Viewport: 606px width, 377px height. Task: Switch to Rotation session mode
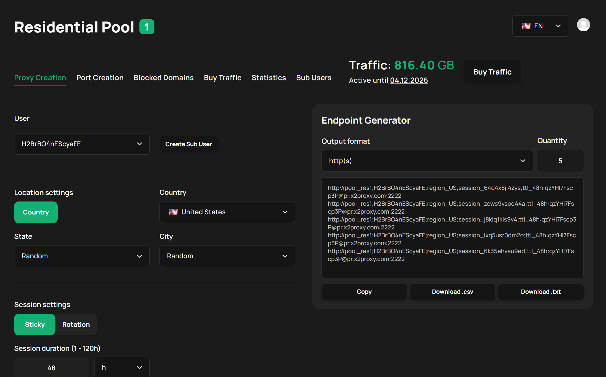tap(76, 325)
